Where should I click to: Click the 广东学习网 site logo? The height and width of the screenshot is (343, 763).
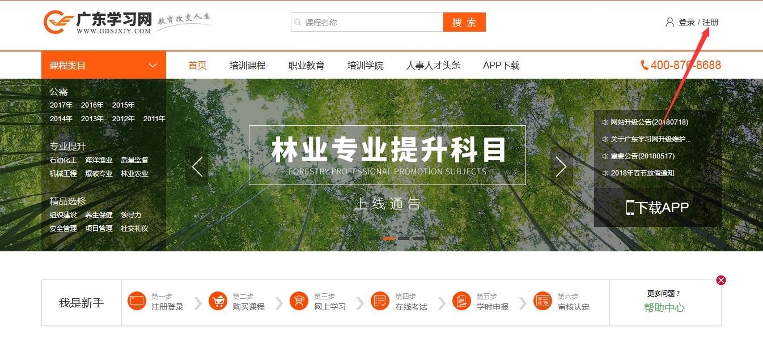pos(98,23)
